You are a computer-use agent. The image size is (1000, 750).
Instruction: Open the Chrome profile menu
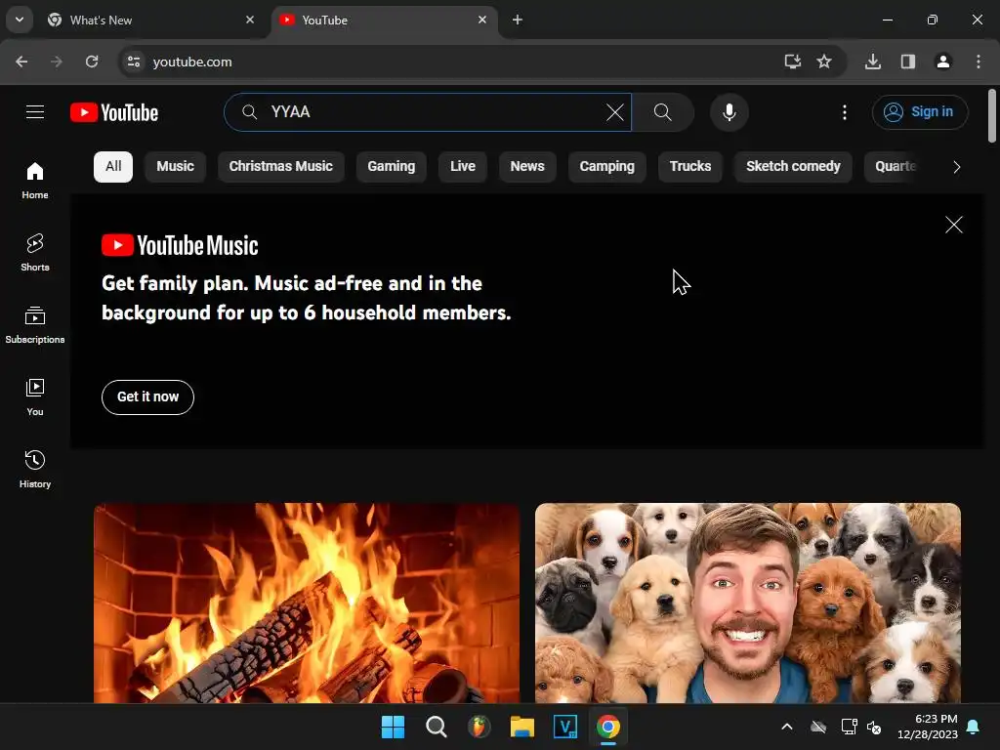point(943,62)
